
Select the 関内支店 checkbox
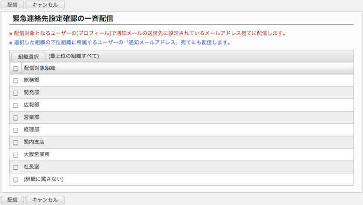16,142
